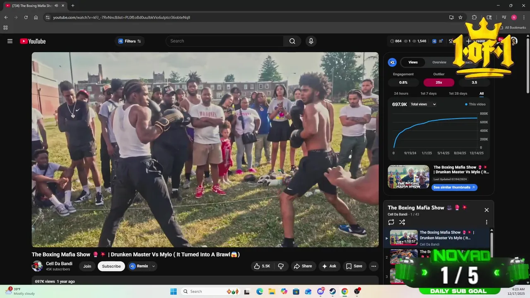
Task: Open the Total views dropdown
Action: [423, 104]
